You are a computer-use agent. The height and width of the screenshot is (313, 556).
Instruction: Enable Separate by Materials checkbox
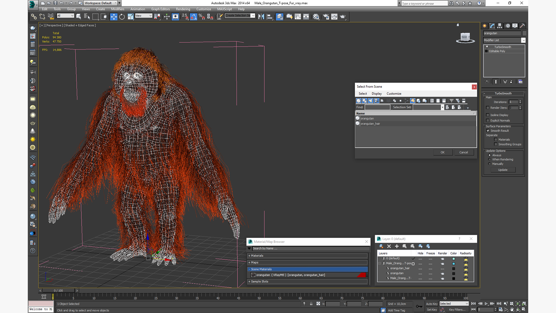pos(496,140)
